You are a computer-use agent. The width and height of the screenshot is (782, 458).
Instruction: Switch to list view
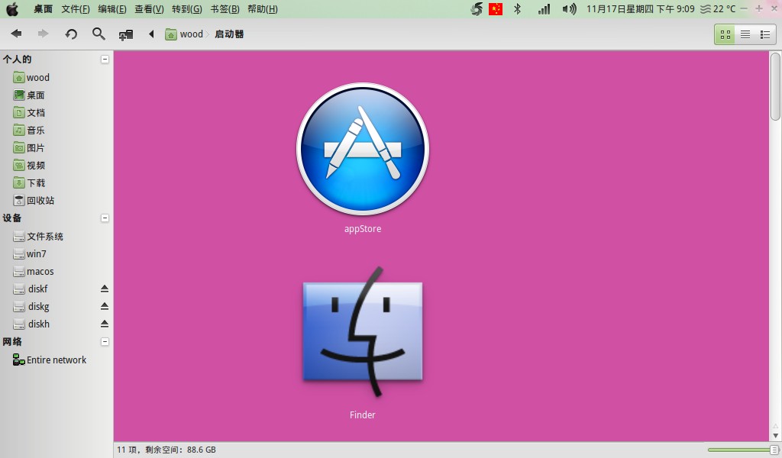[745, 34]
